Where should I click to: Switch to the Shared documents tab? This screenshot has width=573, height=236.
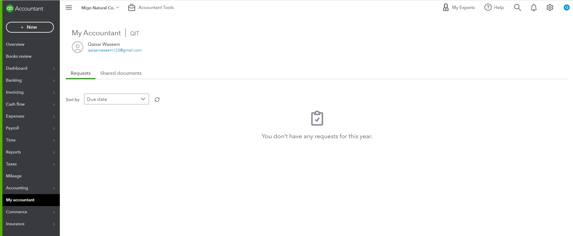pos(121,73)
